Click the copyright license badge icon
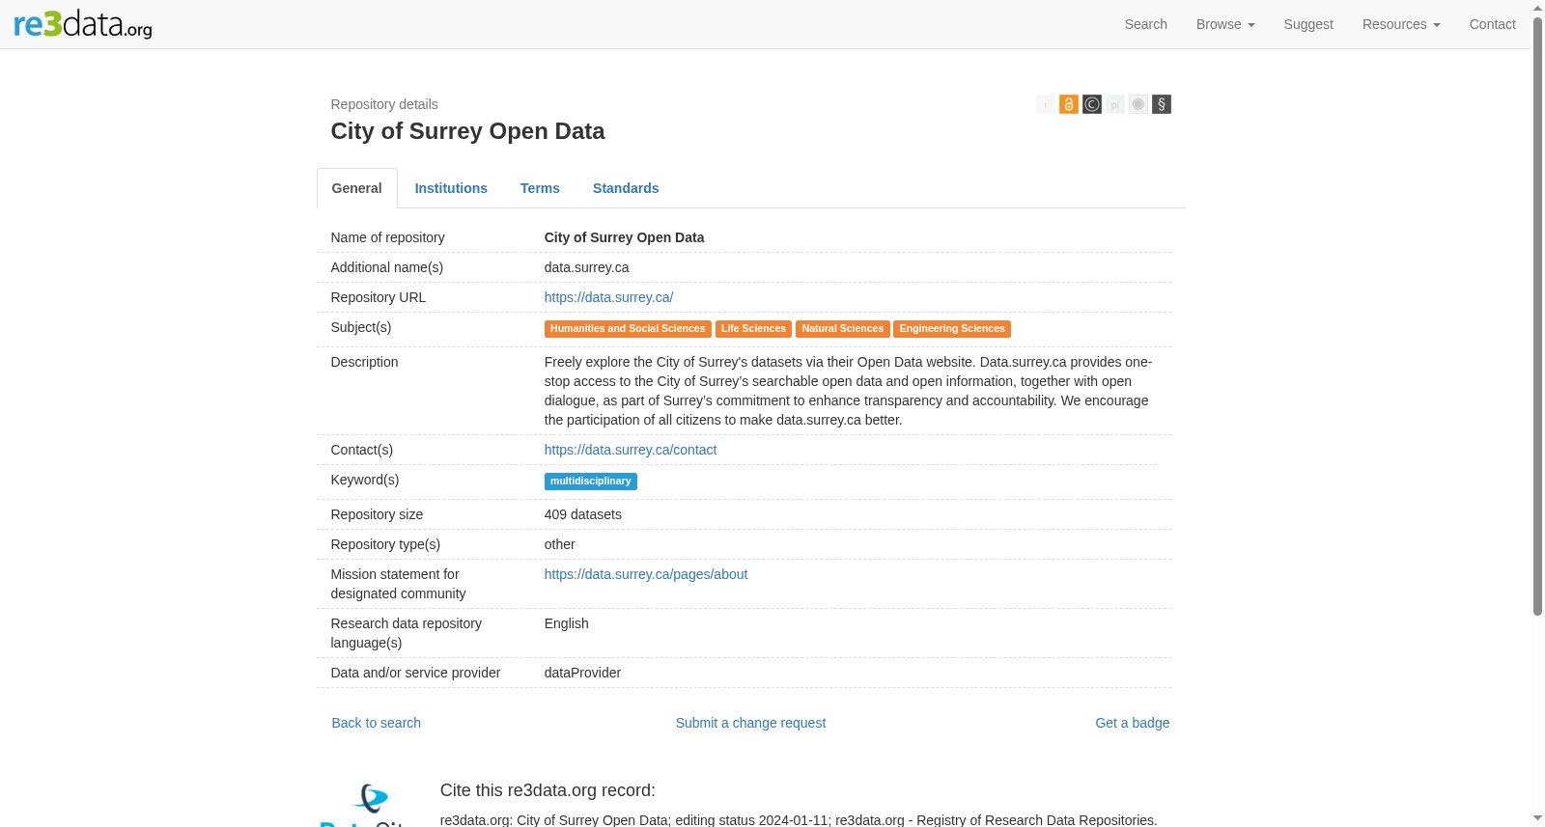Screen dimensions: 1545x827 pyautogui.click(x=1092, y=104)
